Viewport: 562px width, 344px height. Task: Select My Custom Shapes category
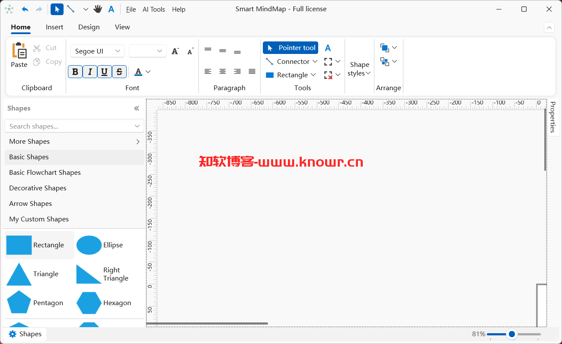pyautogui.click(x=74, y=219)
